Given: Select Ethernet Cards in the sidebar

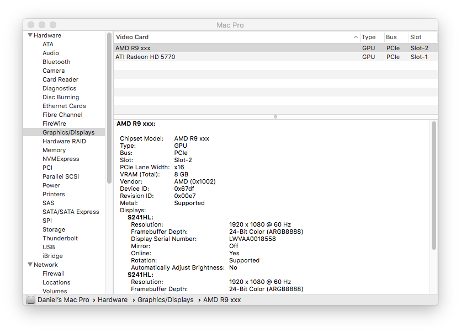Looking at the screenshot, I should coord(64,106).
